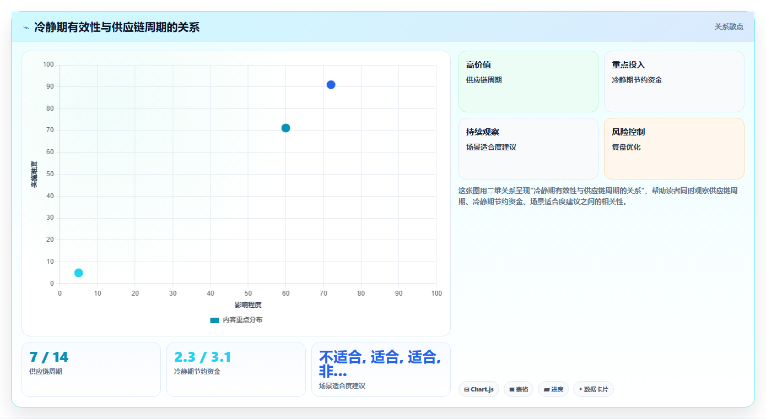Click the 进度 tag icon
This screenshot has width=766, height=419.
(546, 389)
